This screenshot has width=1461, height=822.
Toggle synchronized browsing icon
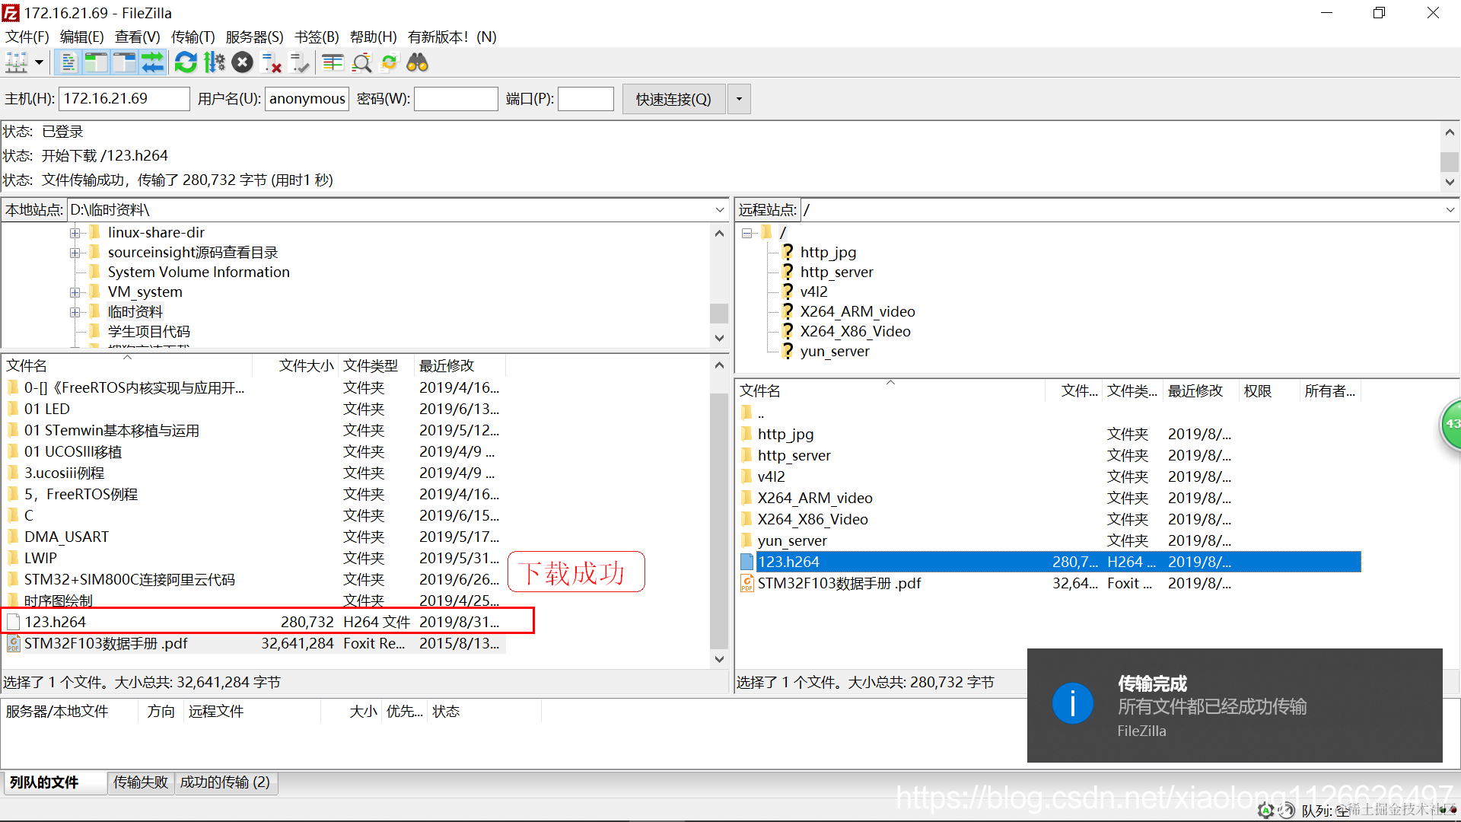pos(390,62)
